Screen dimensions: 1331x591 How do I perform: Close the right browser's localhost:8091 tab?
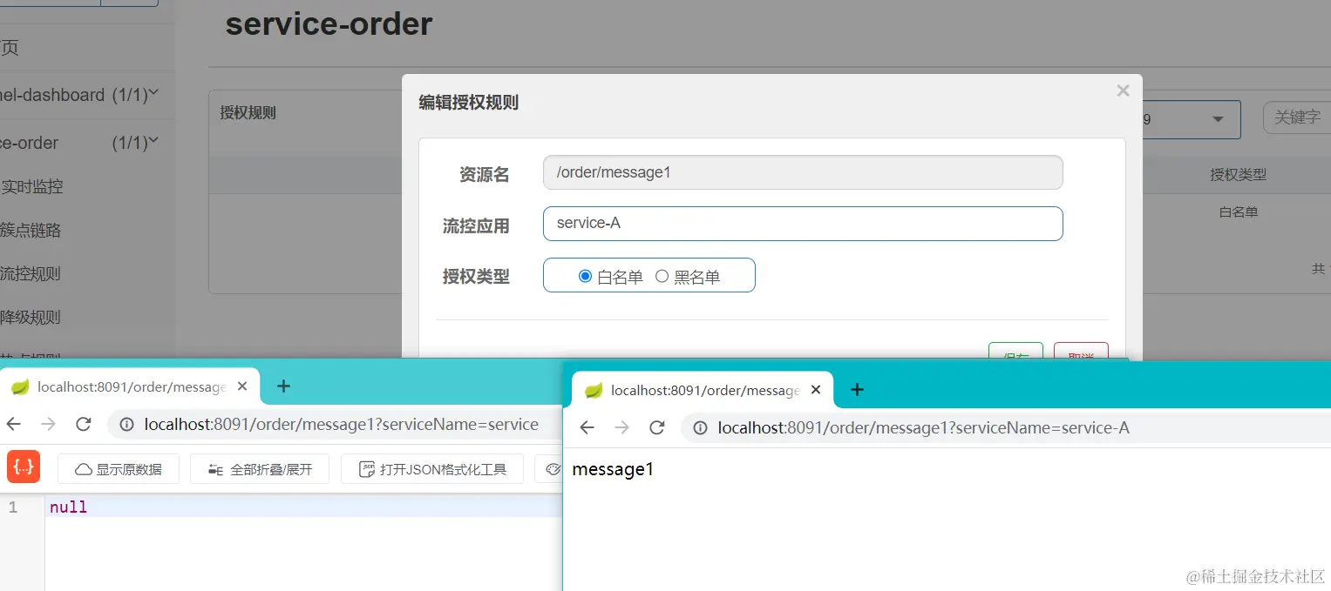click(x=816, y=390)
